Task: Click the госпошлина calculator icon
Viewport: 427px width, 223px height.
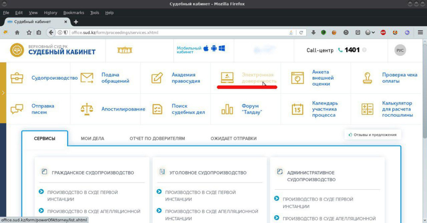Action: 367,109
